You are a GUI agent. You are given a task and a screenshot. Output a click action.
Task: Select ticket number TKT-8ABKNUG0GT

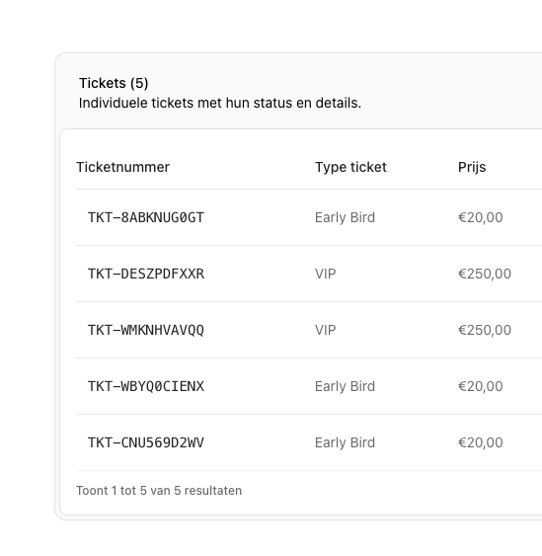click(146, 217)
